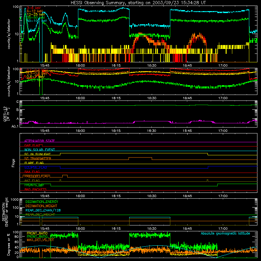Select the BAD_PACKETS flag label

pyautogui.click(x=36, y=189)
